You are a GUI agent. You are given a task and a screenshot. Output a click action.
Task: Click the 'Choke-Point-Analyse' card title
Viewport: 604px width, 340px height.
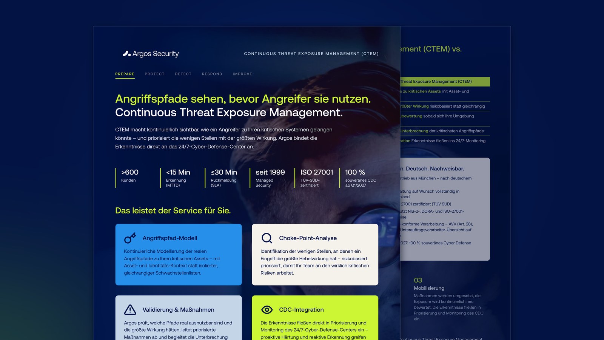pos(308,238)
